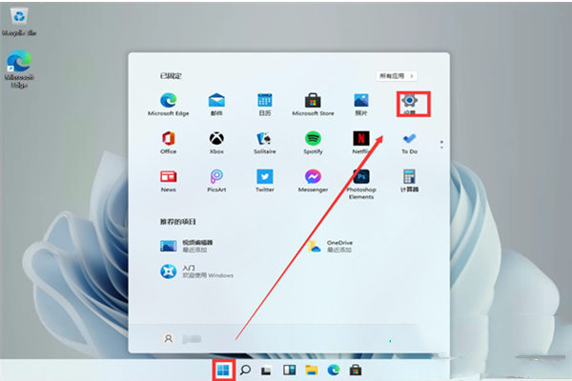
Task: Open the Get Started Windows item
Action: tap(196, 271)
